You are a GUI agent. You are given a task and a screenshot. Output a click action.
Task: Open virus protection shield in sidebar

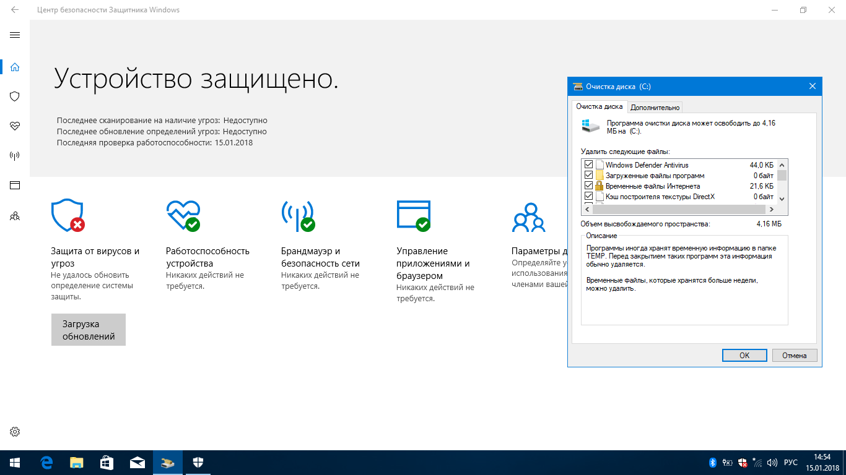coord(15,96)
